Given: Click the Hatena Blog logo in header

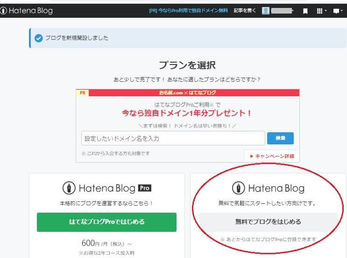Looking at the screenshot, I should 26,11.
